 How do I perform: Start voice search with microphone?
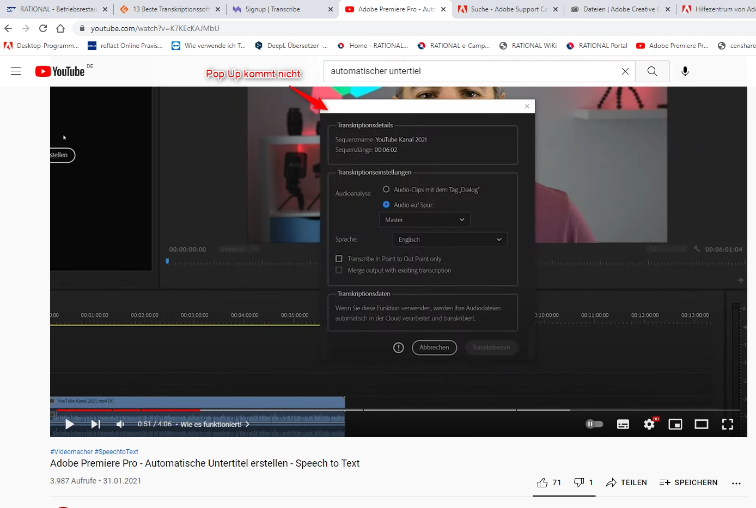pyautogui.click(x=685, y=71)
